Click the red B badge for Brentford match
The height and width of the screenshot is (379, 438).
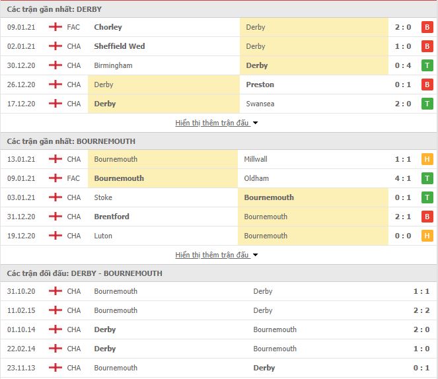click(x=427, y=217)
